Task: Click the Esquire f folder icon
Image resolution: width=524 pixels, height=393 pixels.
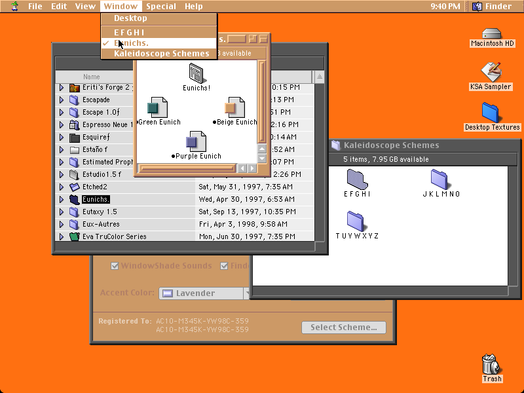Action: point(74,138)
